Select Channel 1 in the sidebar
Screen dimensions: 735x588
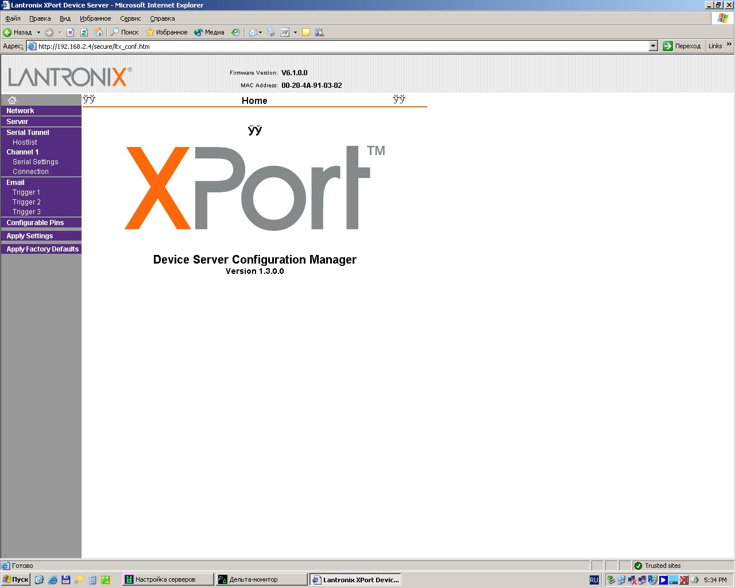click(x=22, y=152)
